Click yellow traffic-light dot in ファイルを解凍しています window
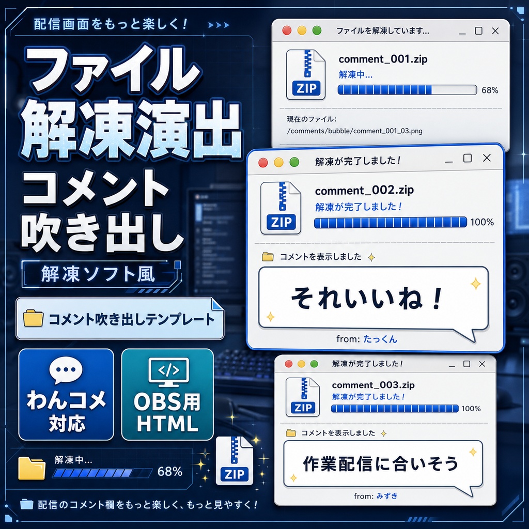Screen dimensions: 529x529 point(302,30)
